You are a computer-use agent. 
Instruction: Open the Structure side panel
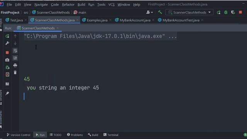coord(1,97)
